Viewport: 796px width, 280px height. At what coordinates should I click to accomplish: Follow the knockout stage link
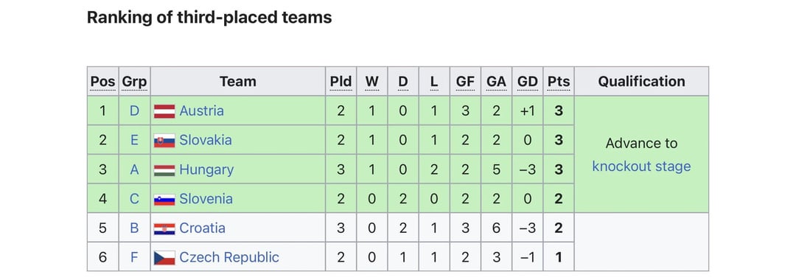pos(642,167)
